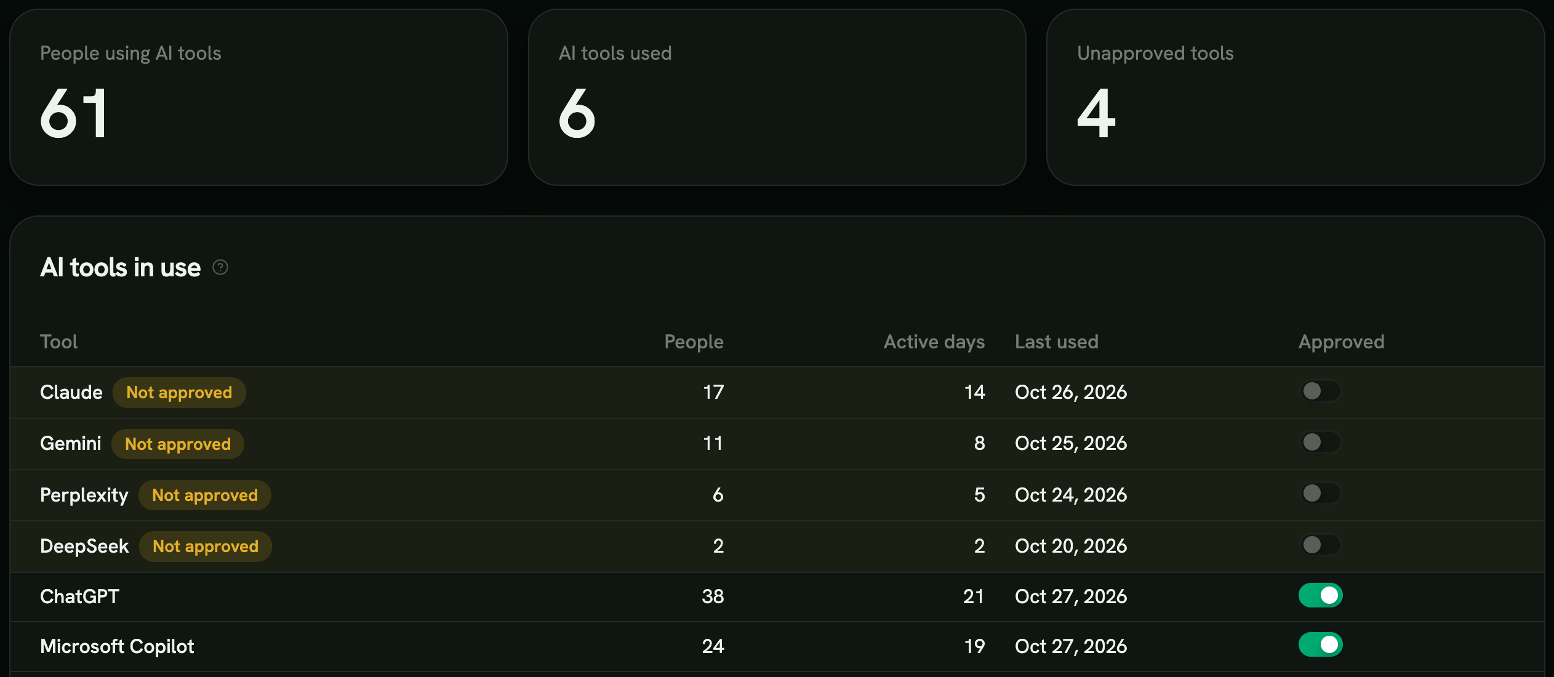Open the AI tools used card

(777, 97)
